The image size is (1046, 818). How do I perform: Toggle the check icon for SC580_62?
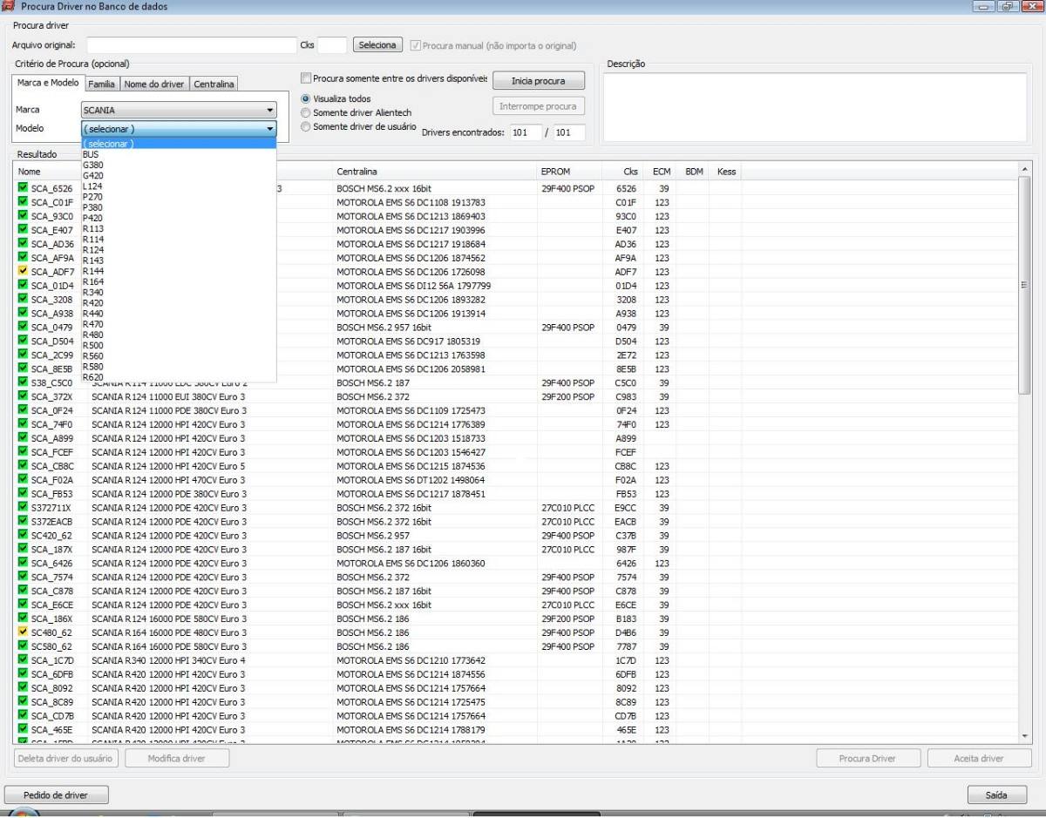(23, 646)
